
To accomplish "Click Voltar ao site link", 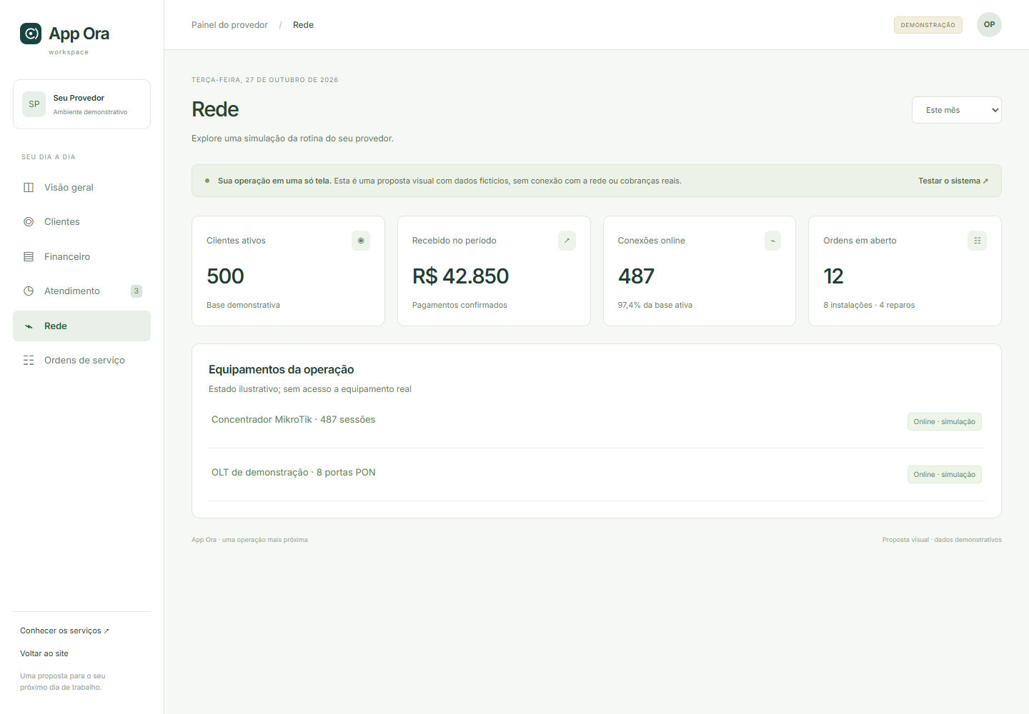I will click(44, 653).
